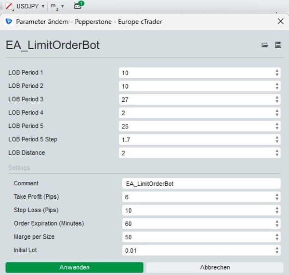Decrease Stop Loss (Pips) value

(x=277, y=212)
